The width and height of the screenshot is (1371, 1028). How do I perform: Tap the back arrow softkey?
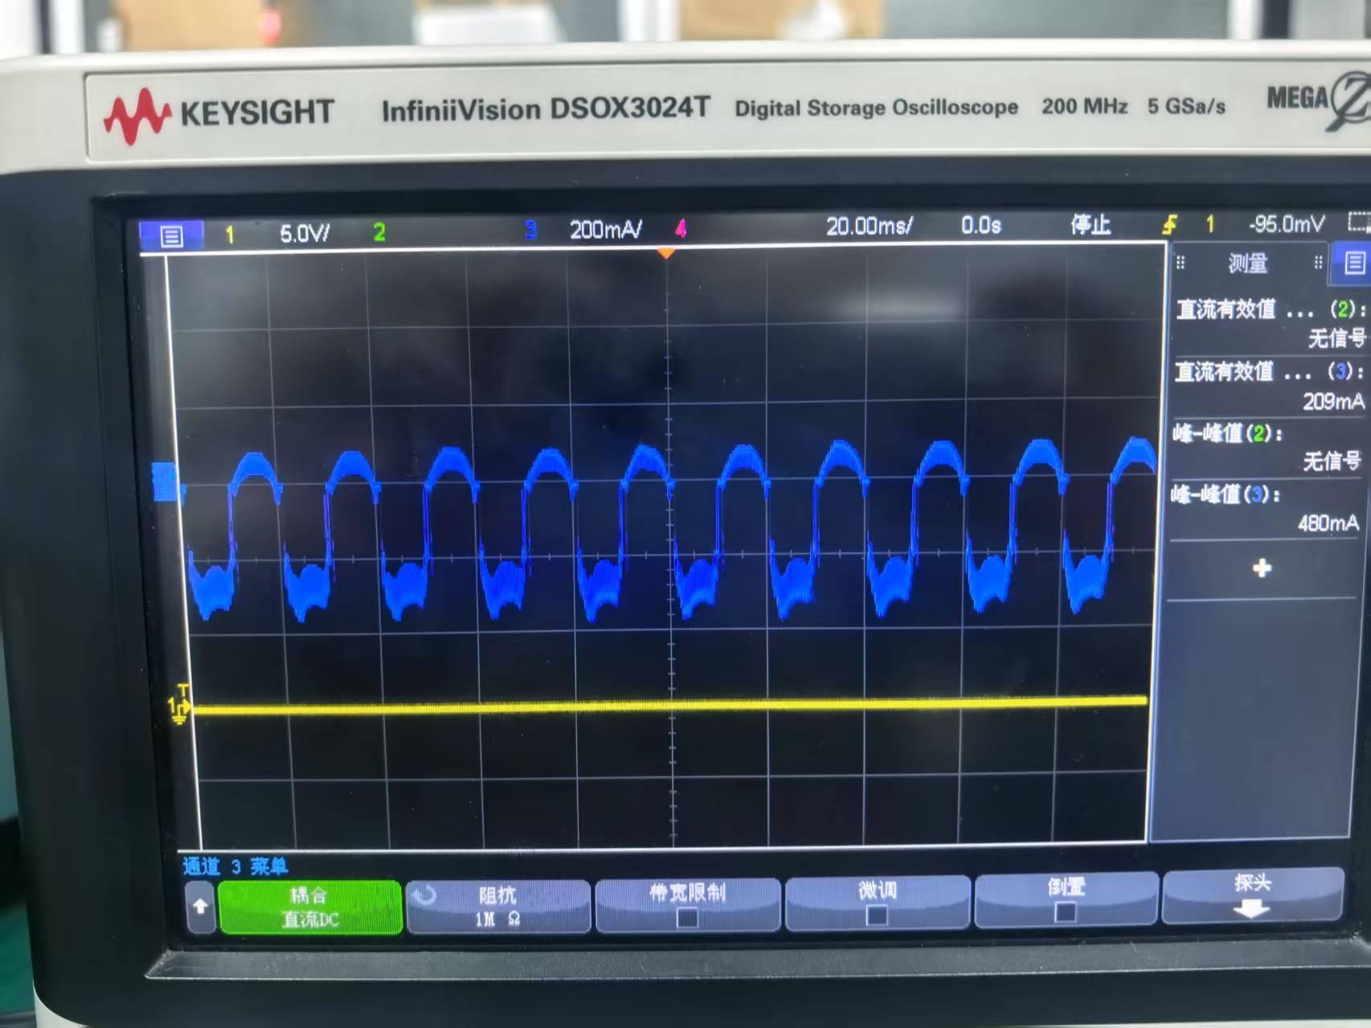pyautogui.click(x=200, y=907)
